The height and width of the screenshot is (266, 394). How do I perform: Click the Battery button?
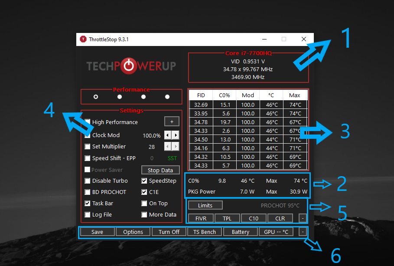click(241, 232)
